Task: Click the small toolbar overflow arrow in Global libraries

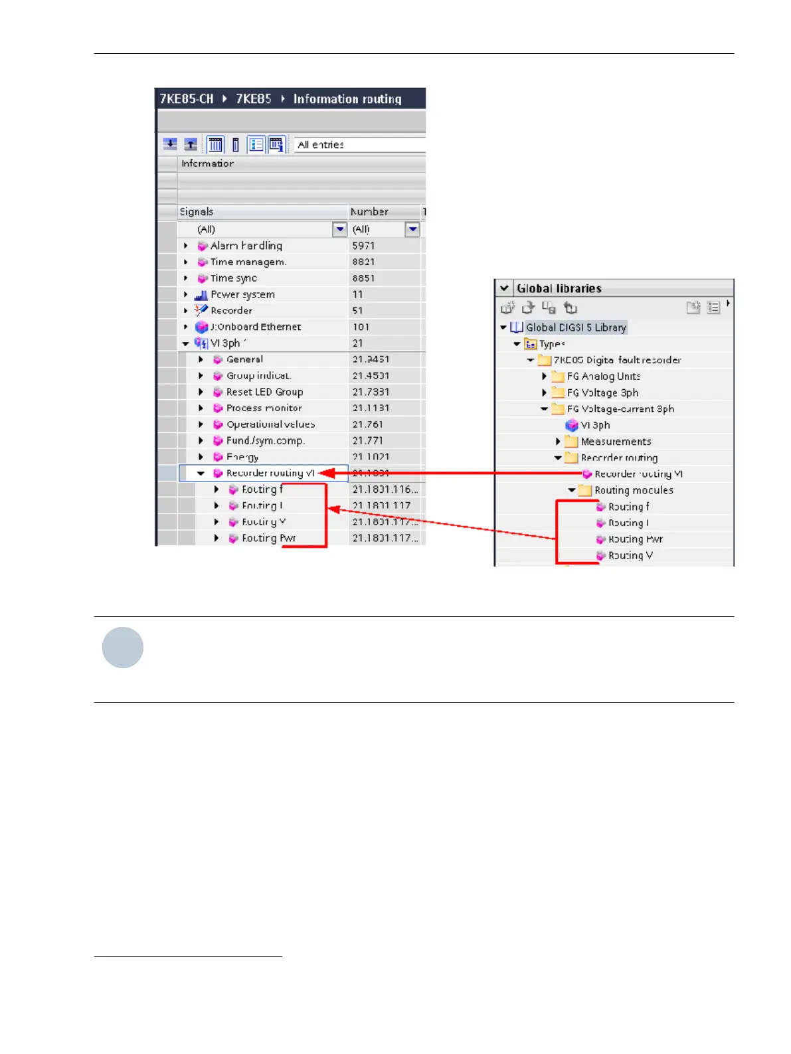Action: click(729, 304)
